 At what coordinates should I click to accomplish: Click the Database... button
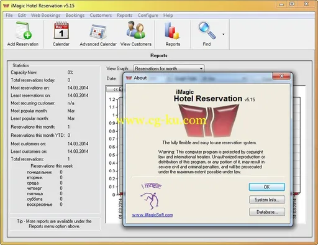point(267,212)
